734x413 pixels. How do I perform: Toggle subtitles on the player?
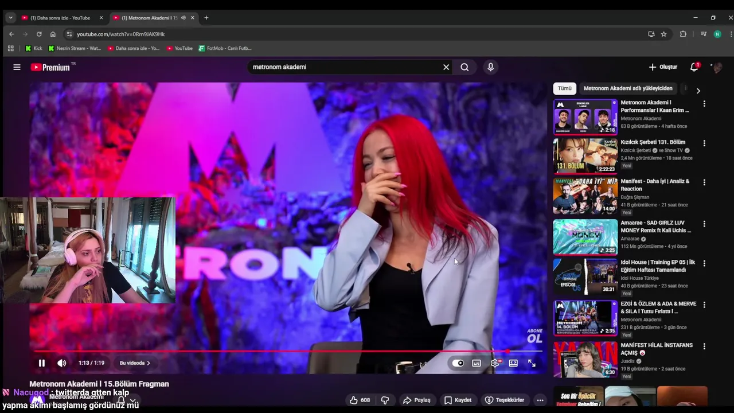(477, 363)
